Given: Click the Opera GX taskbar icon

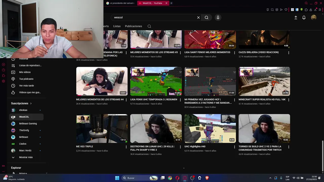Looking at the screenshot, I should [x=185, y=178].
